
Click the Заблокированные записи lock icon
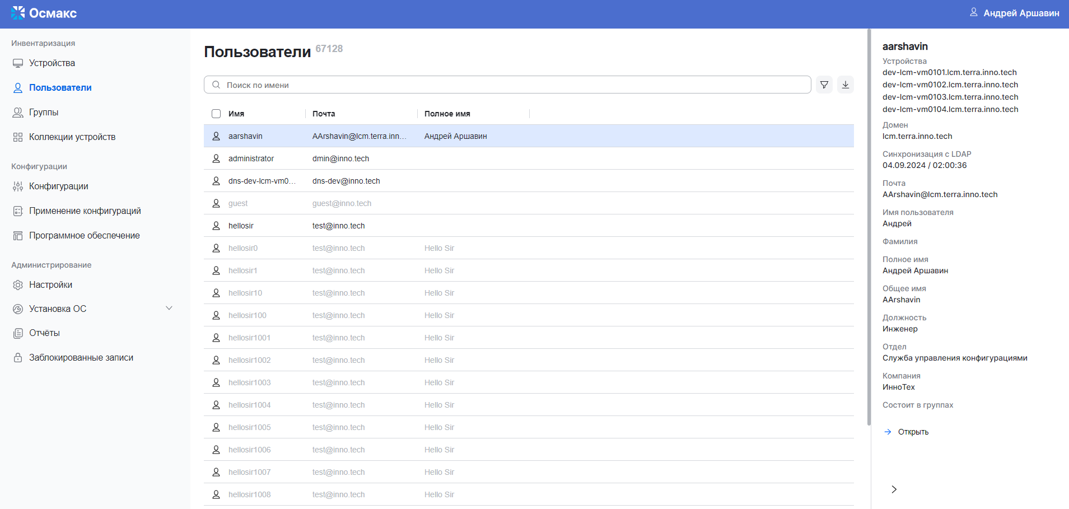[x=18, y=358]
